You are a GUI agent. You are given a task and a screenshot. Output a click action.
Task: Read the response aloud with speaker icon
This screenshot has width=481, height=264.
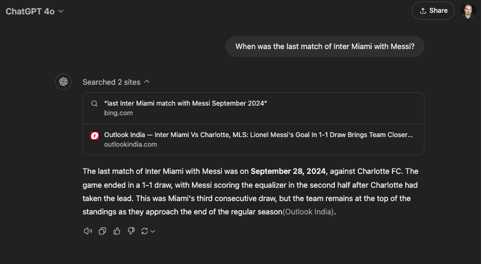(x=88, y=231)
